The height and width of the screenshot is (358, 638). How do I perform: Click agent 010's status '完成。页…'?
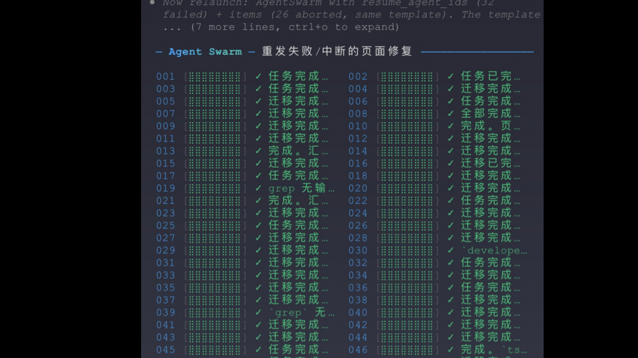click(x=490, y=126)
